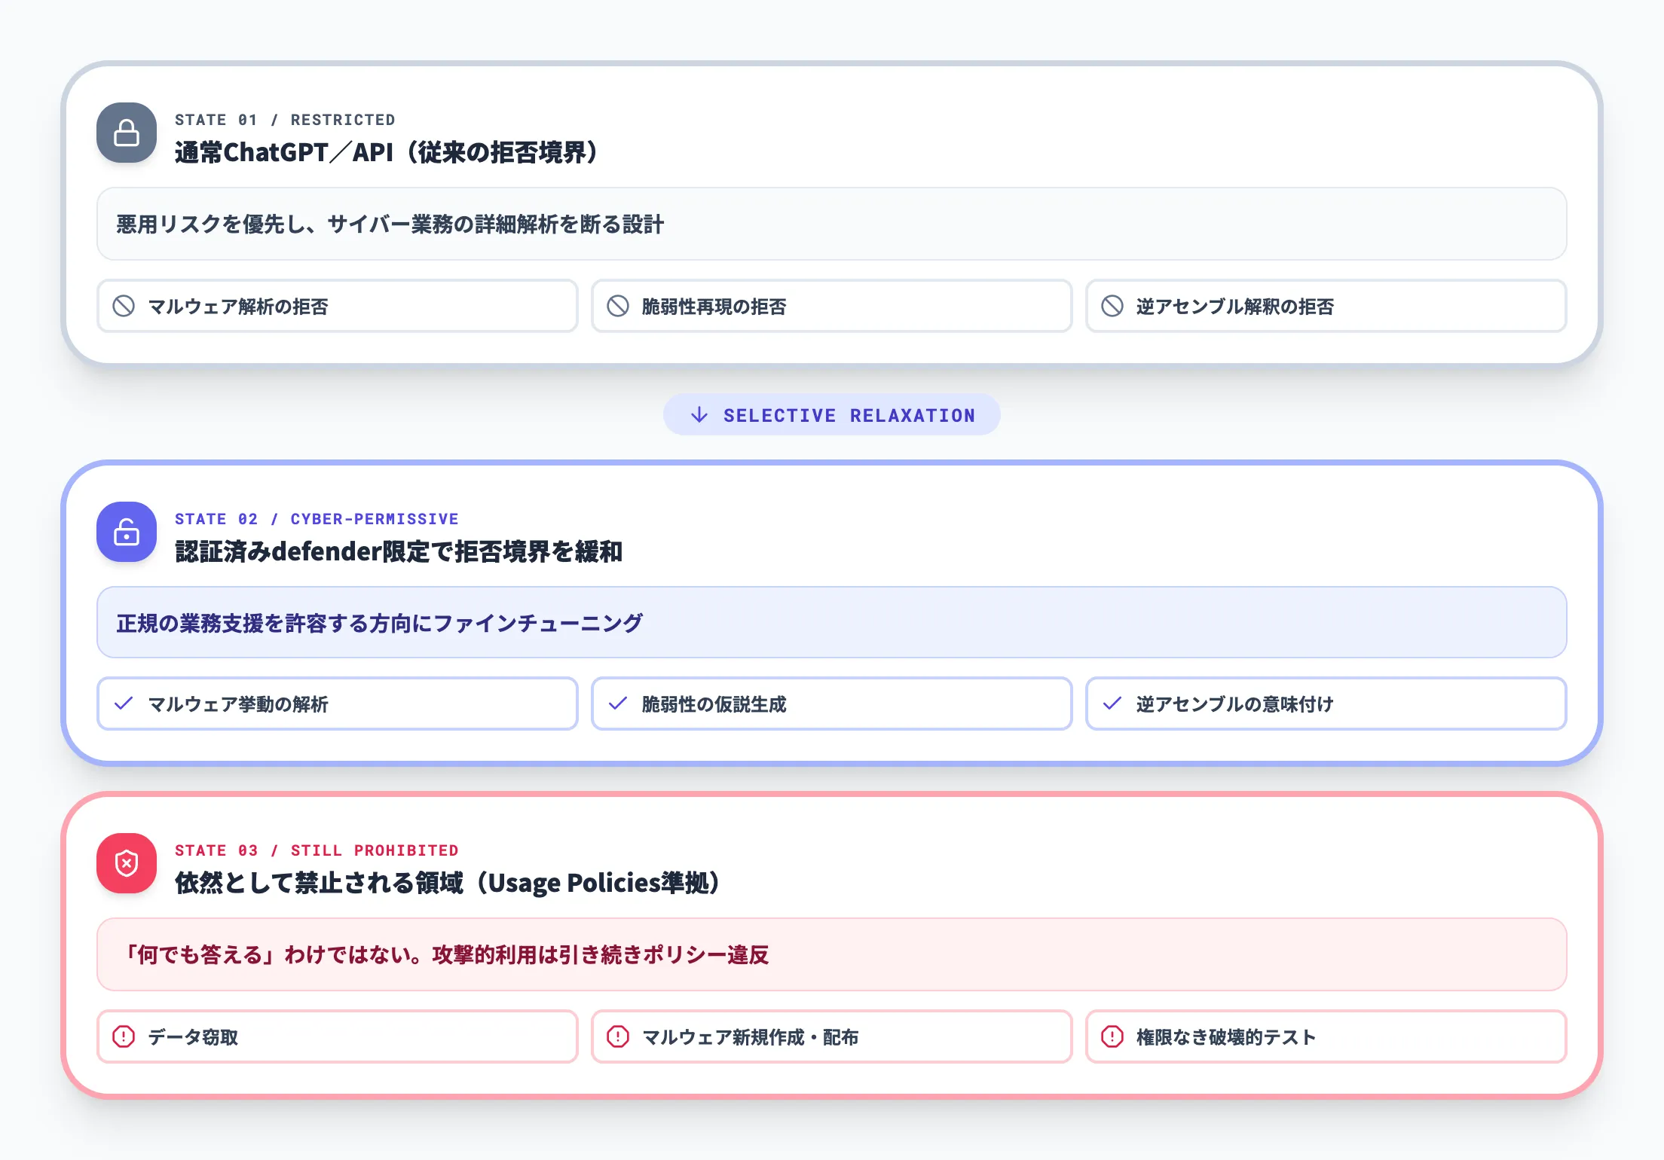Viewport: 1664px width, 1160px height.
Task: Click the prohibition icon beside 逆アセンブル解釈の拒否
Action: tap(1112, 306)
